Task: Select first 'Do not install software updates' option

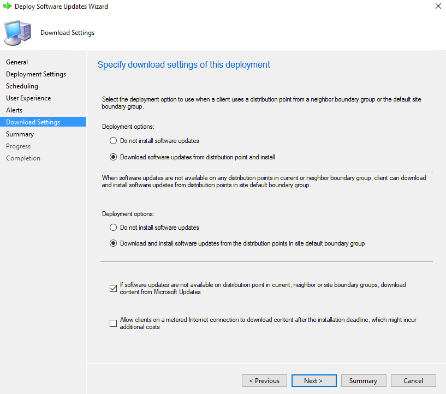Action: point(114,141)
